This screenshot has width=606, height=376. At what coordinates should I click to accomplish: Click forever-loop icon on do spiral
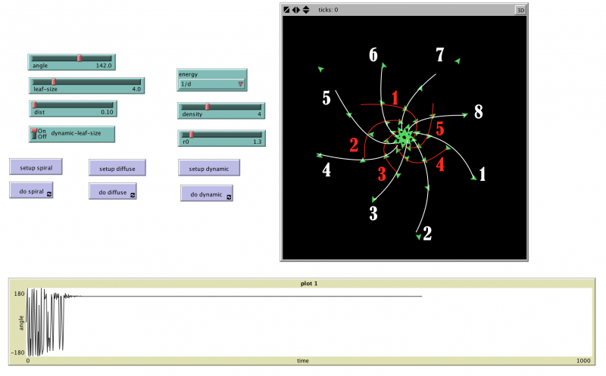pos(48,194)
